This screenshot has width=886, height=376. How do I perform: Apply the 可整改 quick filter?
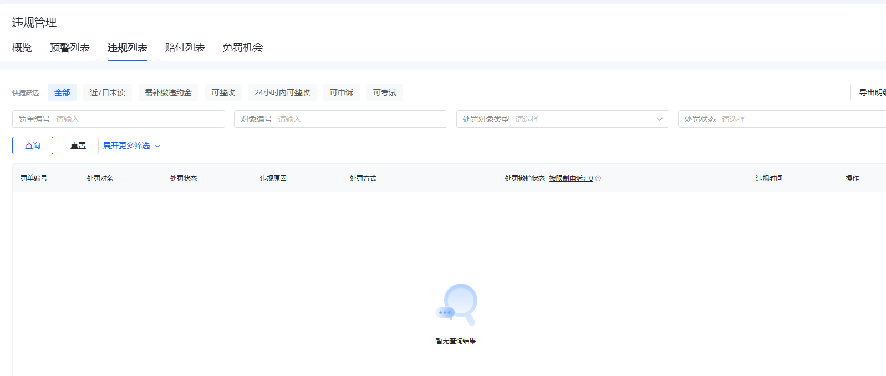[223, 92]
